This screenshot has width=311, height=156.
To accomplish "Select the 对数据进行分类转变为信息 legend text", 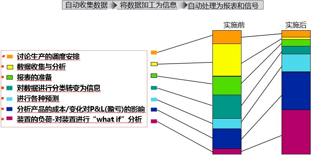I will (59, 88).
